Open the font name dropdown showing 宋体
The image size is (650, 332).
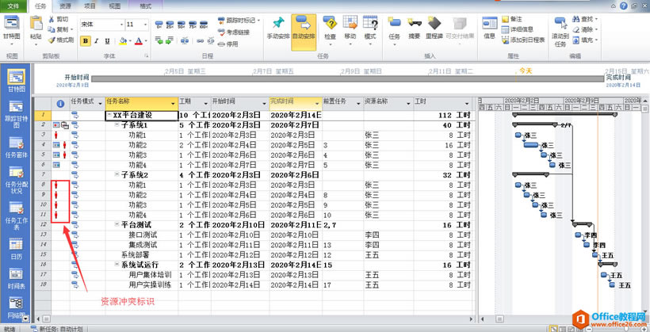point(100,25)
